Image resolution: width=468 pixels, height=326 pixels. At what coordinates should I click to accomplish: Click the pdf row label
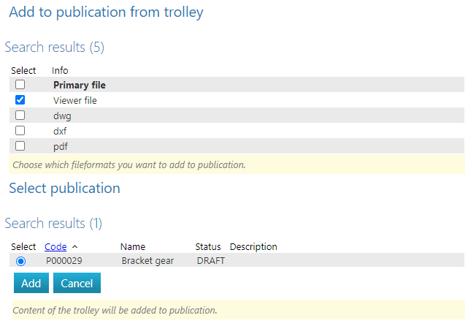coord(61,146)
